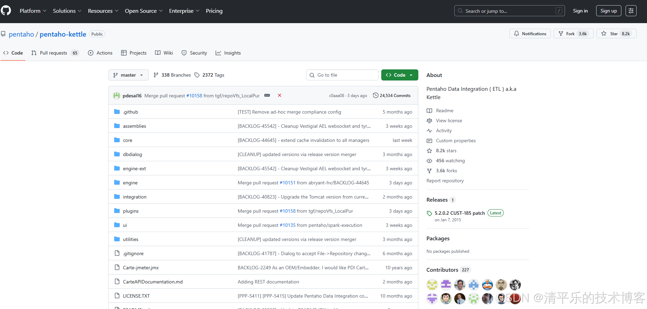Screen dimensions: 647x309
Task: Click the history clock icon by Commits
Action: tap(375, 95)
